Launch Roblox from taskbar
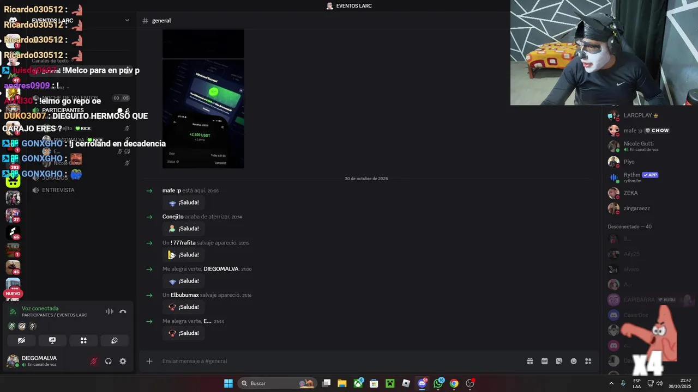 tap(406, 383)
